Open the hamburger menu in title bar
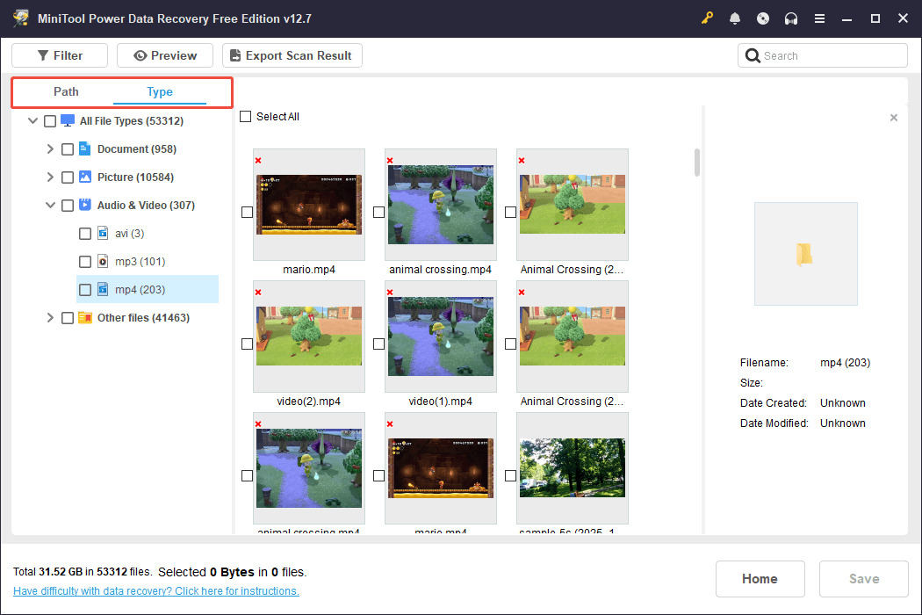Image resolution: width=922 pixels, height=615 pixels. pos(819,18)
